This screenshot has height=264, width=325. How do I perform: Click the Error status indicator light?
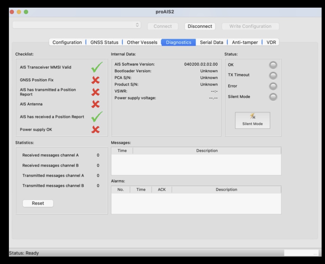[x=273, y=86]
